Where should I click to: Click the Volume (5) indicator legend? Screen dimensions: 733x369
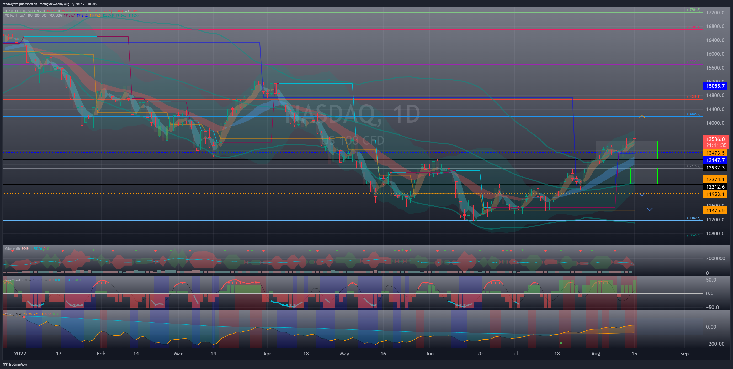pos(12,249)
